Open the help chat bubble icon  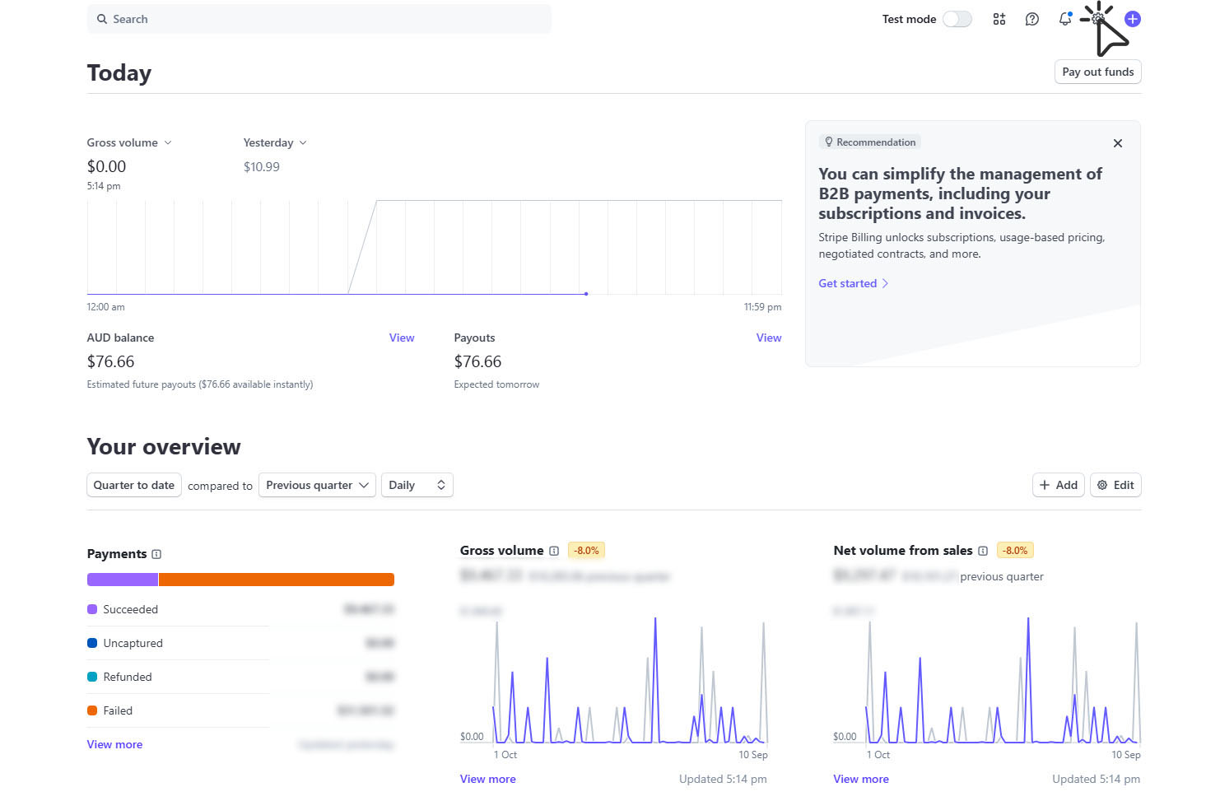pyautogui.click(x=1032, y=19)
